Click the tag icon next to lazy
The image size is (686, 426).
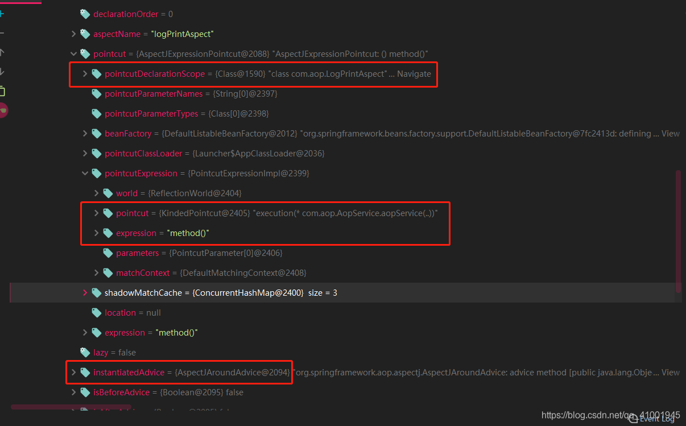click(85, 353)
